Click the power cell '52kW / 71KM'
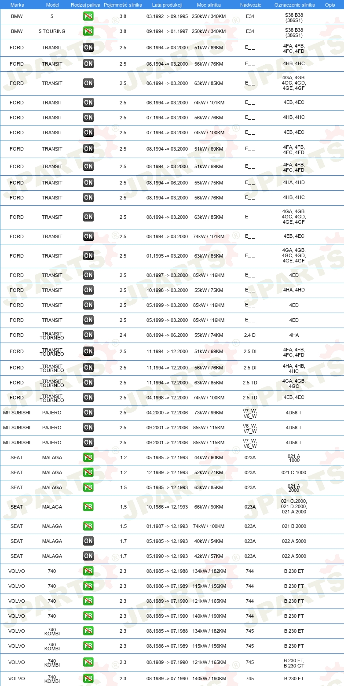The width and height of the screenshot is (344, 686). [x=209, y=472]
